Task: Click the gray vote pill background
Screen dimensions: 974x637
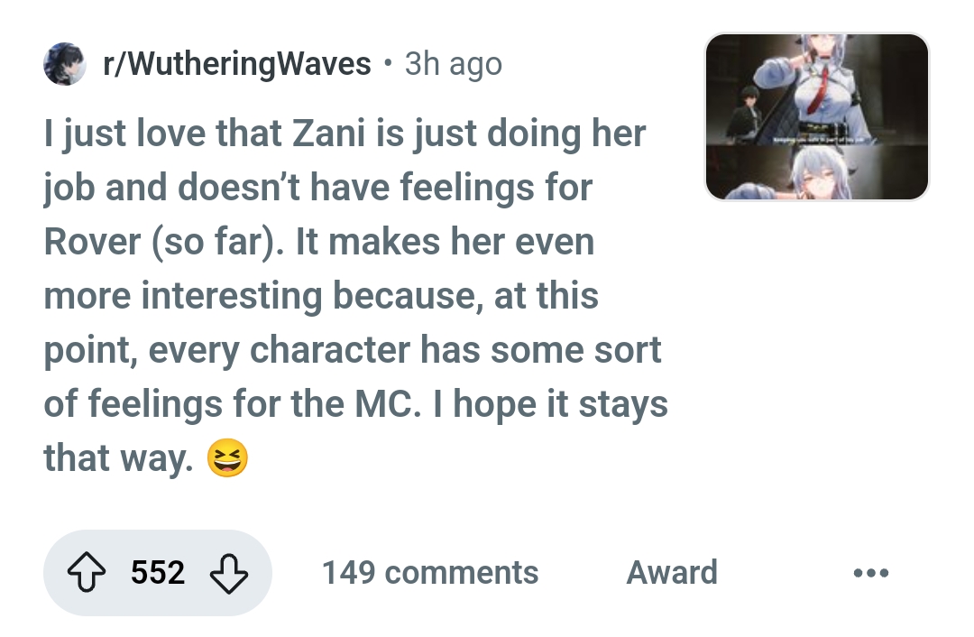Action: tap(158, 573)
